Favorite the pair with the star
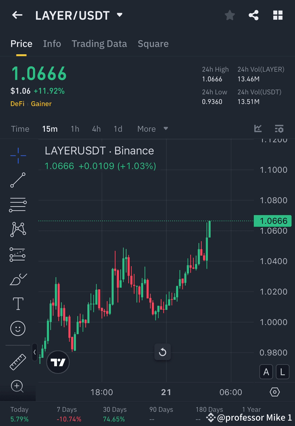The height and width of the screenshot is (426, 295). click(x=229, y=15)
